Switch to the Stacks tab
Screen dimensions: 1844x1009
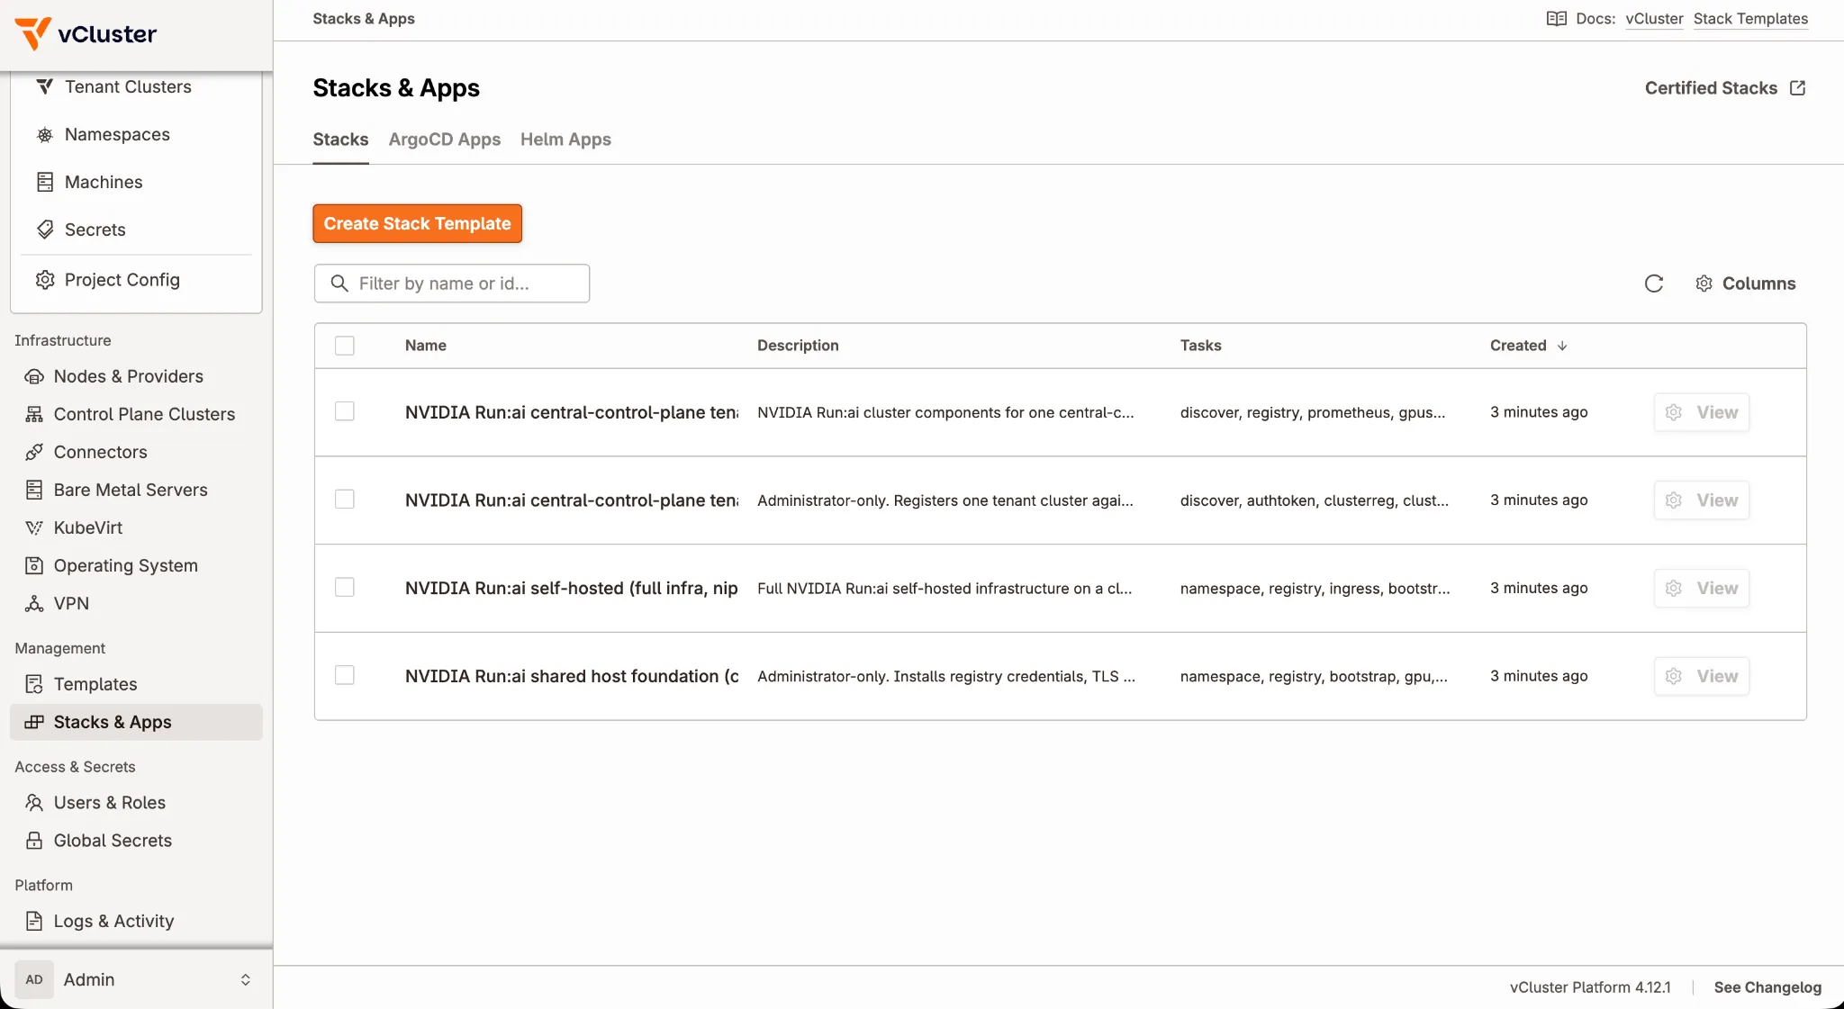(x=340, y=140)
